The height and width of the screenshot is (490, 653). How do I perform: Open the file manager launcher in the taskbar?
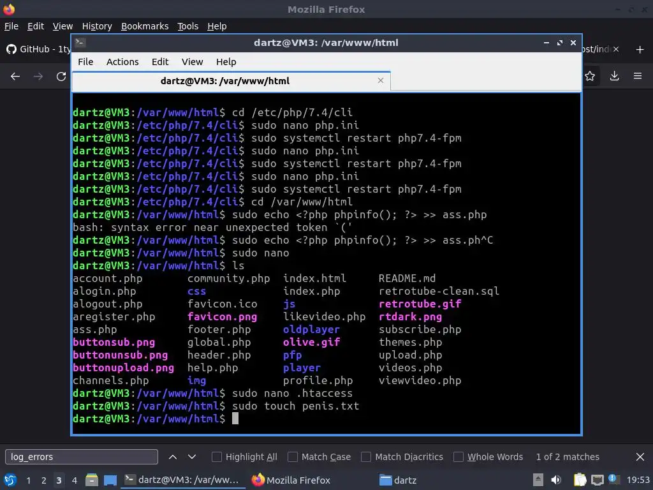point(92,480)
